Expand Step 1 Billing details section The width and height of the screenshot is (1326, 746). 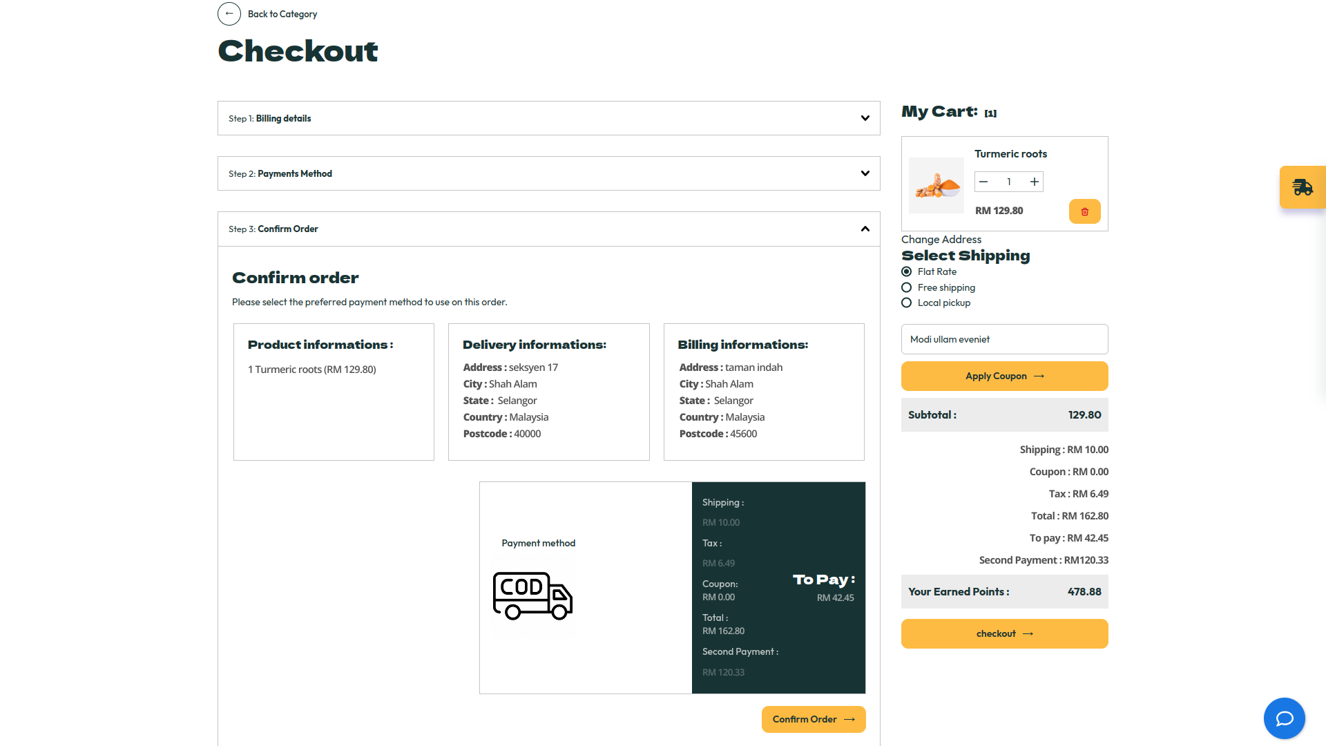coord(865,118)
